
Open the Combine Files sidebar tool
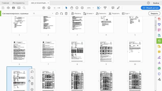click(x=159, y=25)
